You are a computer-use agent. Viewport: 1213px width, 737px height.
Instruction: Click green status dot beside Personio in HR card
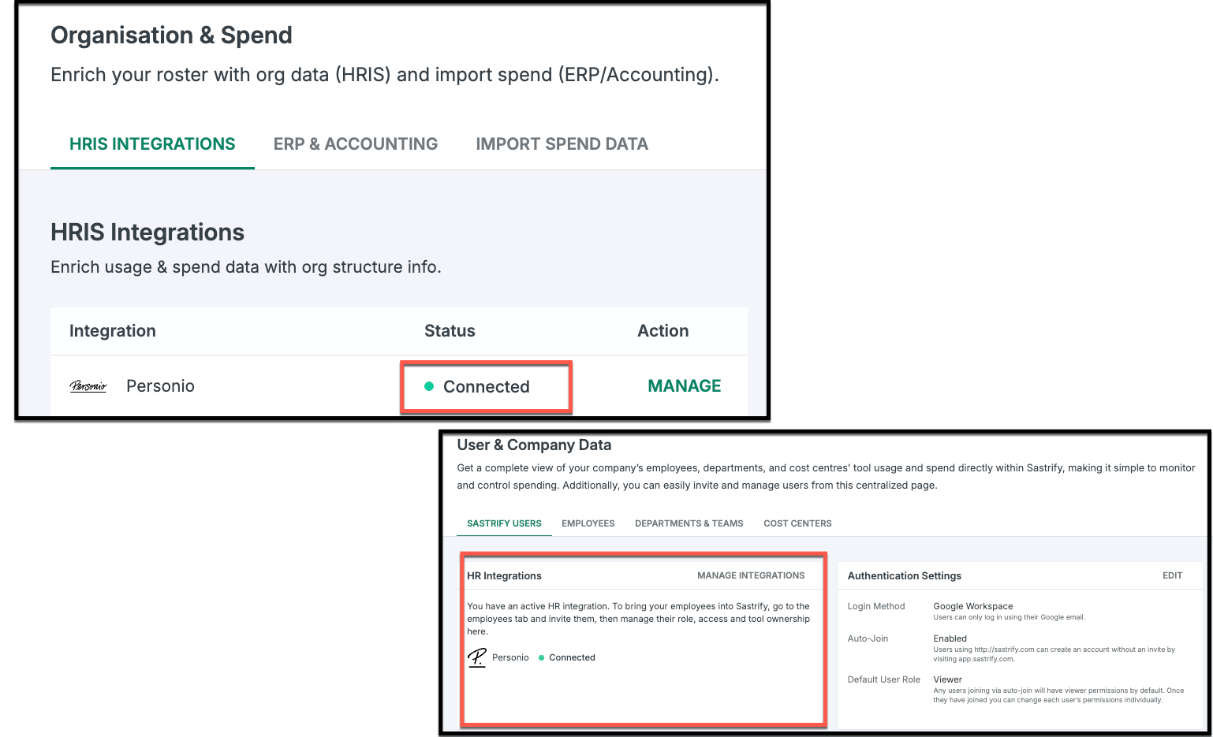541,657
